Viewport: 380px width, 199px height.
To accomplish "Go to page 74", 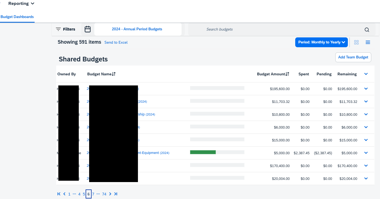I will [104, 194].
